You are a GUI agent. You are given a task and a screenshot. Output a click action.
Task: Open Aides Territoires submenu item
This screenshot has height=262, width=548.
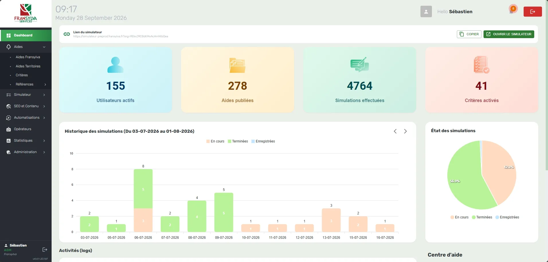pyautogui.click(x=28, y=66)
